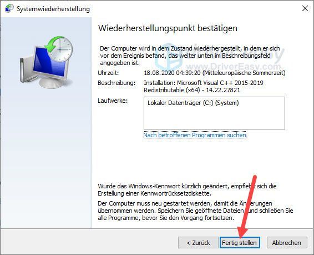Click the Microsoft Visual C++ description text
The image size is (314, 255).
click(204, 87)
